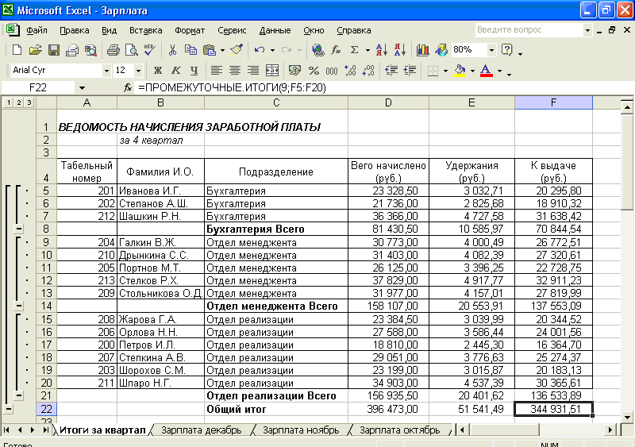Screen dimensions: 635x447
Task: Open the font size dropdown
Action: 138,71
